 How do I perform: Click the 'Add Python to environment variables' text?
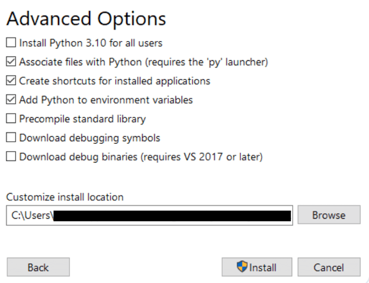click(106, 100)
